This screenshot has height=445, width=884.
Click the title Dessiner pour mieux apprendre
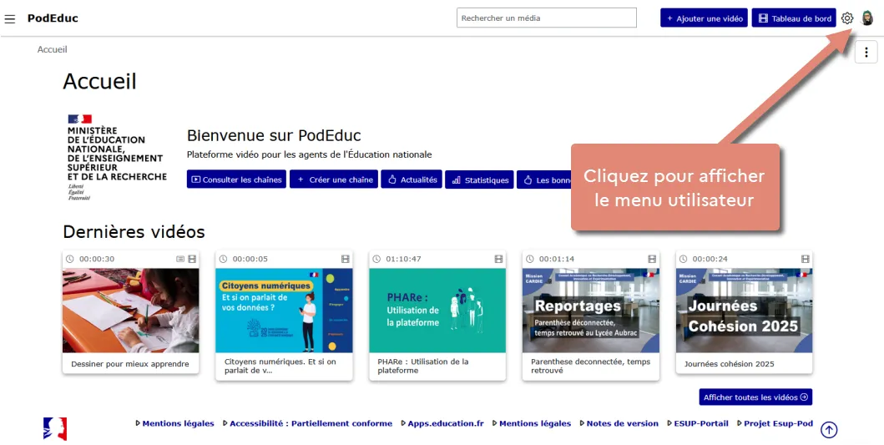pos(130,364)
